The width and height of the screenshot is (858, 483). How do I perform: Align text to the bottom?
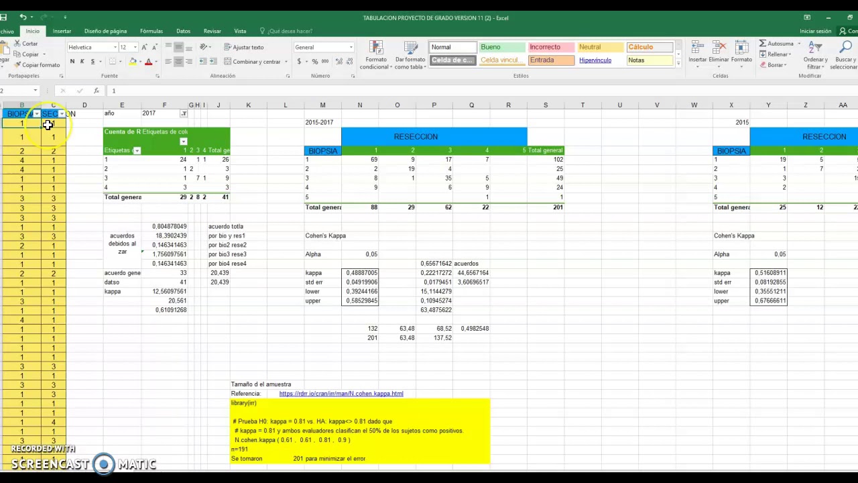tap(189, 48)
